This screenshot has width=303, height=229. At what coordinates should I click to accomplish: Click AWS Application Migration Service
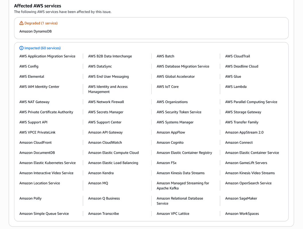pos(47,56)
